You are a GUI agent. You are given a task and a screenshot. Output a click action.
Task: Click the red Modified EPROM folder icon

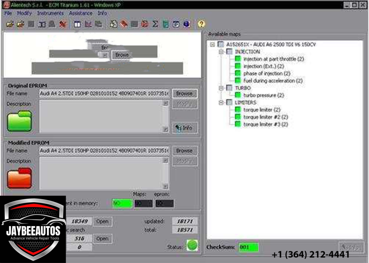point(19,178)
